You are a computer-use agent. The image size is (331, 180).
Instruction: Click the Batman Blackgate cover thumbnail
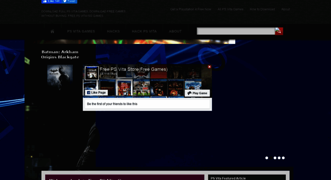60,77
